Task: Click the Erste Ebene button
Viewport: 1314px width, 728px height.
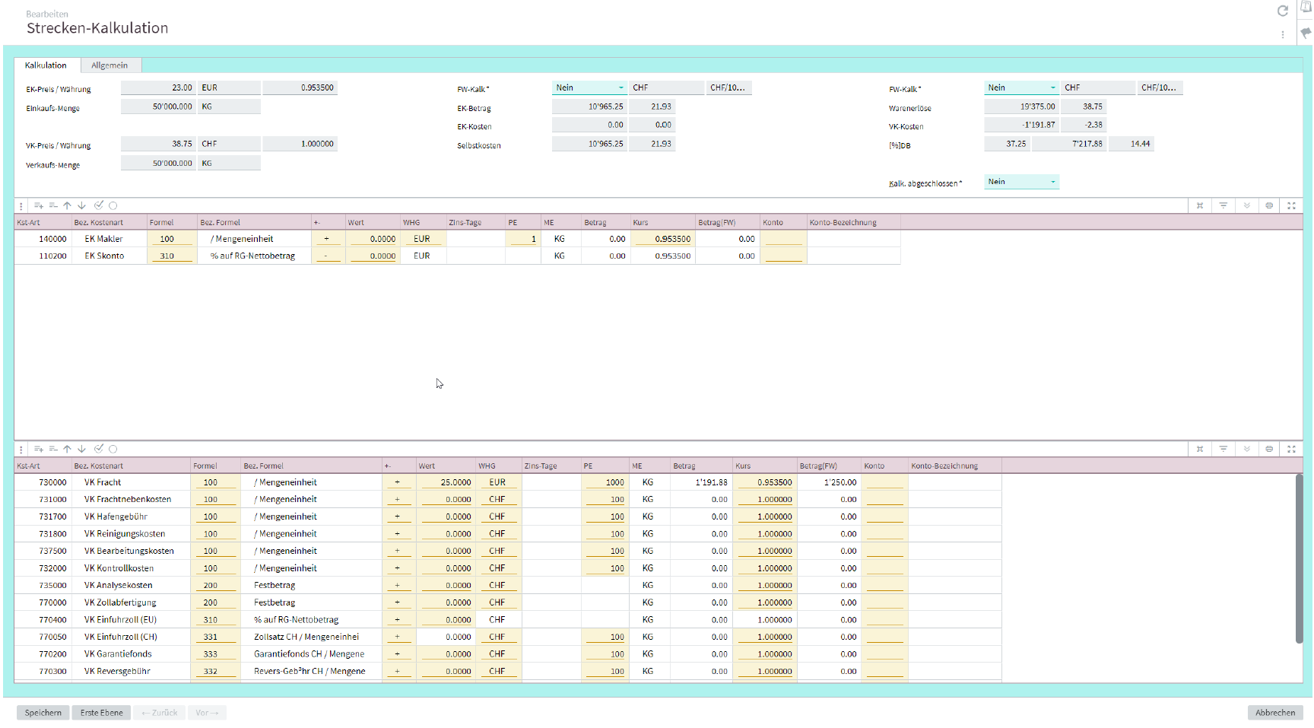Action: (x=101, y=713)
